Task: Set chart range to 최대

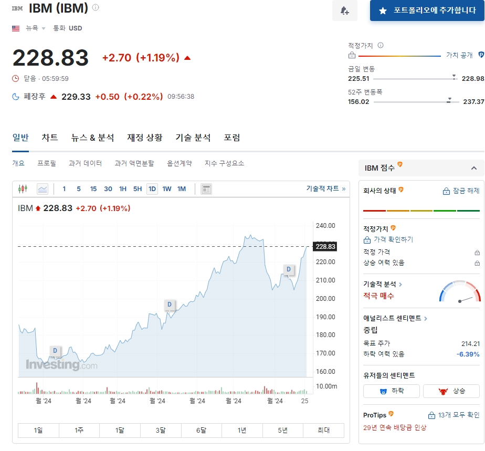Action: [x=323, y=430]
